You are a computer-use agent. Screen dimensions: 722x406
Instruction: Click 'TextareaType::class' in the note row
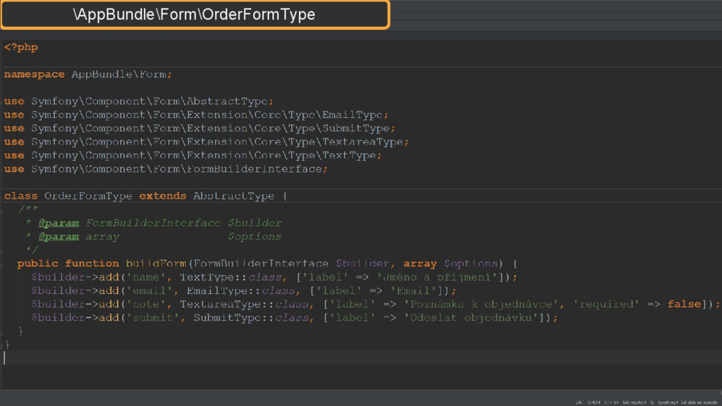pyautogui.click(x=243, y=304)
